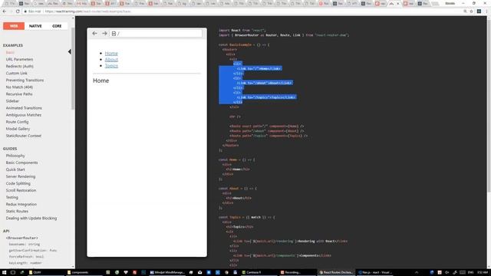The height and width of the screenshot is (276, 491).
Task: Open the Redirects (Auth) example
Action: tap(19, 67)
